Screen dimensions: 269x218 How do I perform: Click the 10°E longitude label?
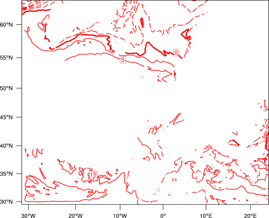[x=206, y=216]
